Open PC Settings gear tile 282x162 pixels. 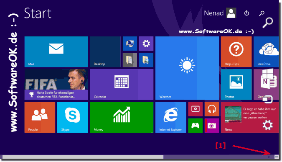coord(146,44)
